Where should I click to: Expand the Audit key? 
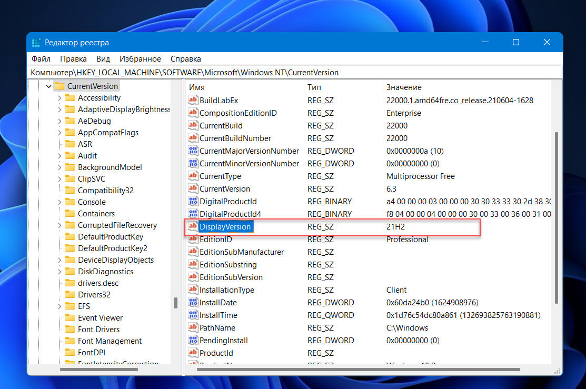coord(59,156)
